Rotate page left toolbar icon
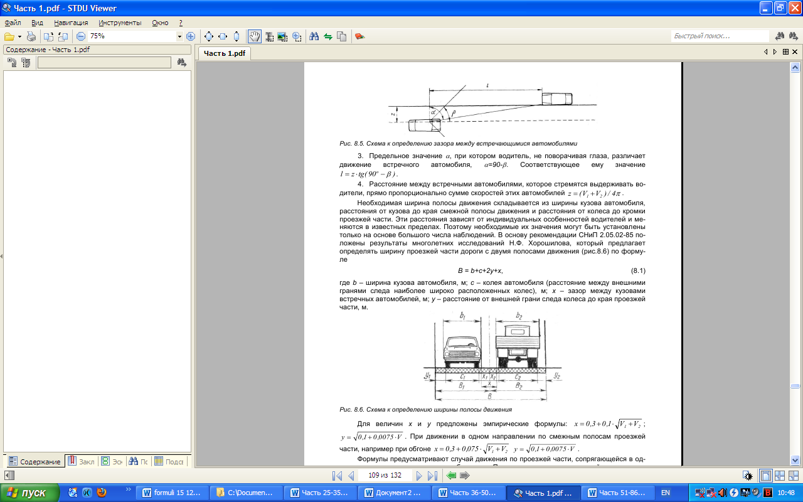Viewport: 803px width, 502px height. coord(48,36)
